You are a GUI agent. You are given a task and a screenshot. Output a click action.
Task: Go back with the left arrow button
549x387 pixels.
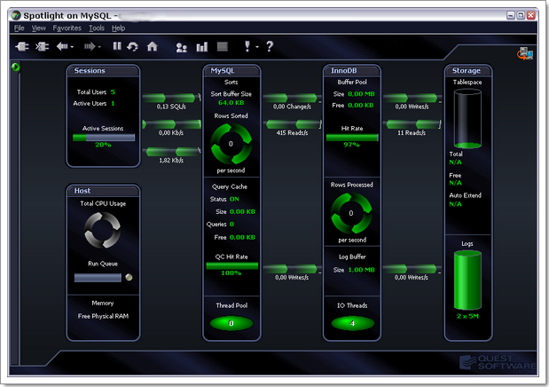click(62, 46)
